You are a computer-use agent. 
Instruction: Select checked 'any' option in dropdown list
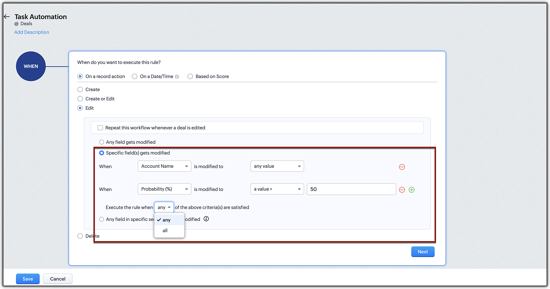167,220
